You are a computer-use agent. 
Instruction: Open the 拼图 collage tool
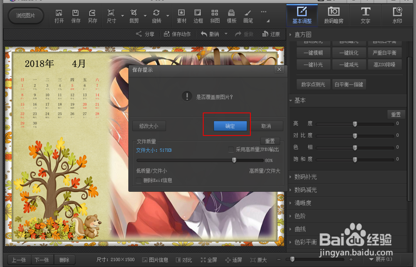coord(215,16)
